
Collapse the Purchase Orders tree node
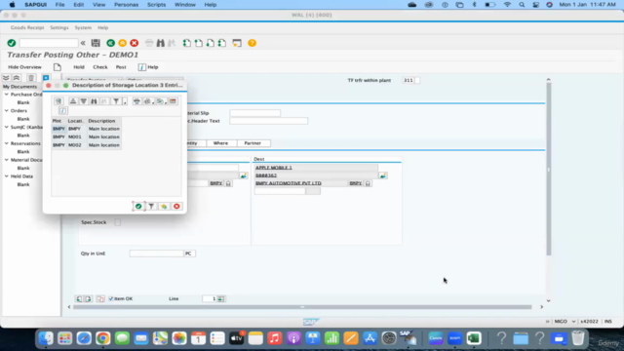(x=7, y=95)
